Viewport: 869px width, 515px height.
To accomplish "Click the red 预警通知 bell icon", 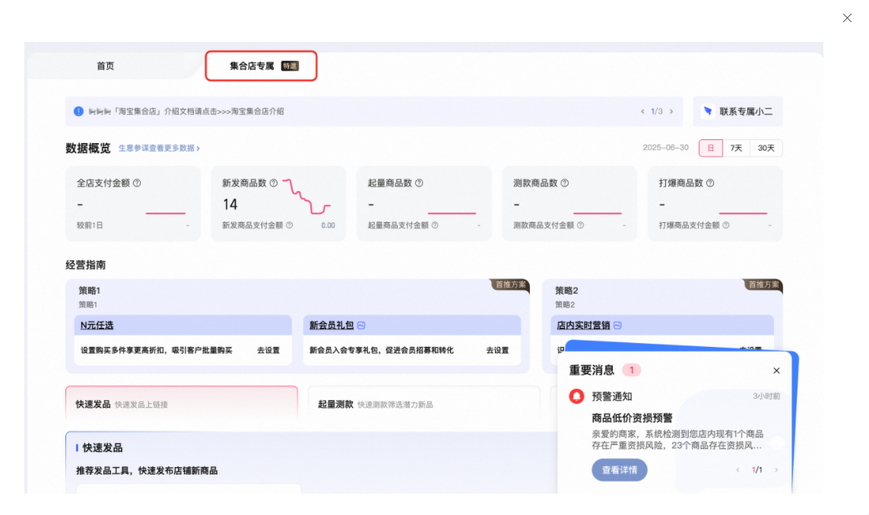I will pos(576,396).
